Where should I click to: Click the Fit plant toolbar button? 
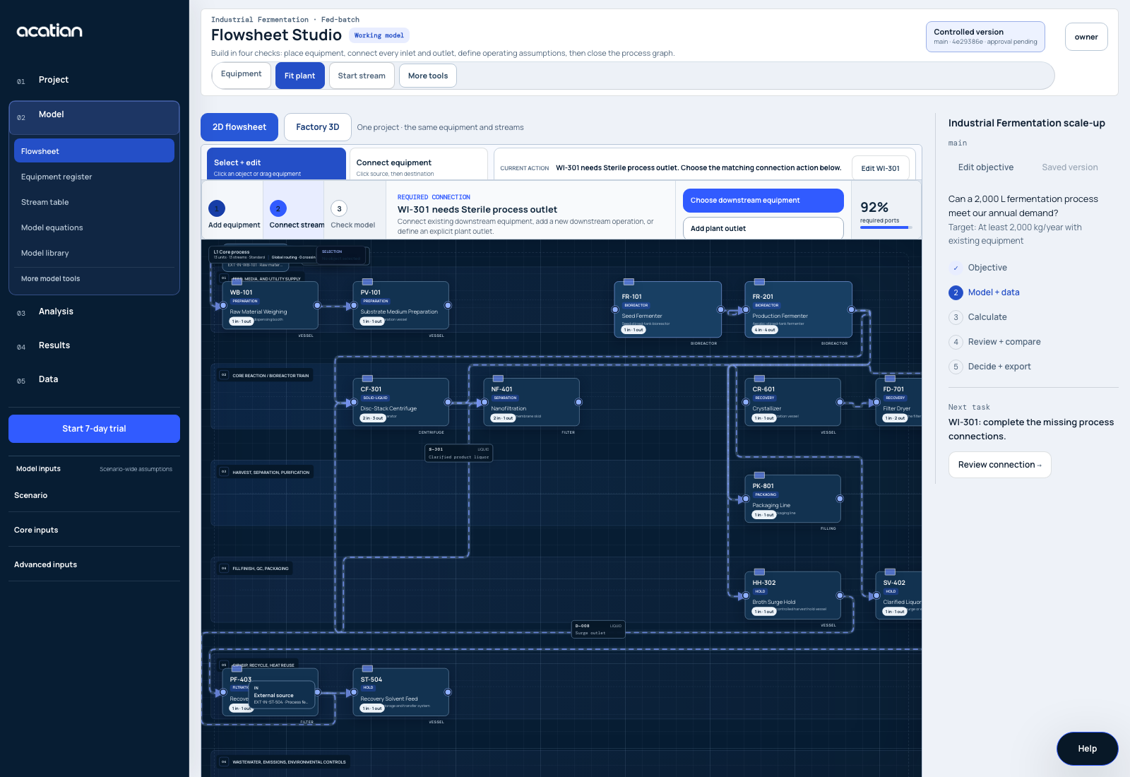pyautogui.click(x=300, y=76)
